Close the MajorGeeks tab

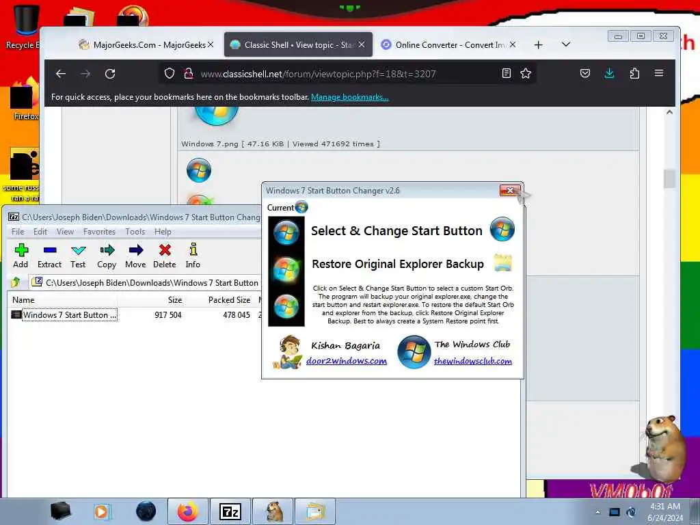211,44
